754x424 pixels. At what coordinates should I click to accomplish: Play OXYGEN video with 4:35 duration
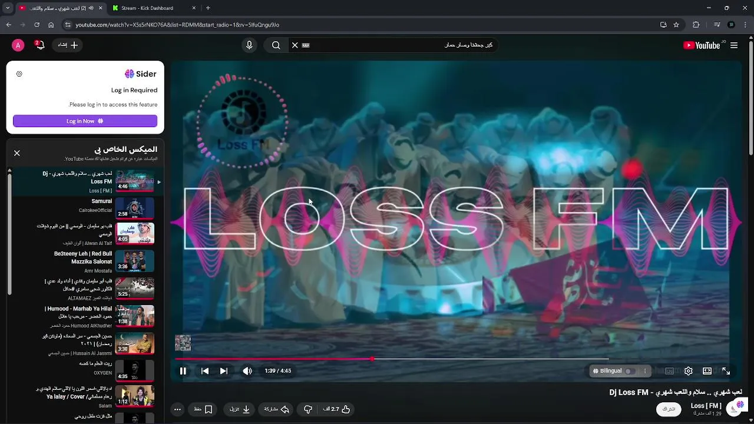pyautogui.click(x=85, y=370)
